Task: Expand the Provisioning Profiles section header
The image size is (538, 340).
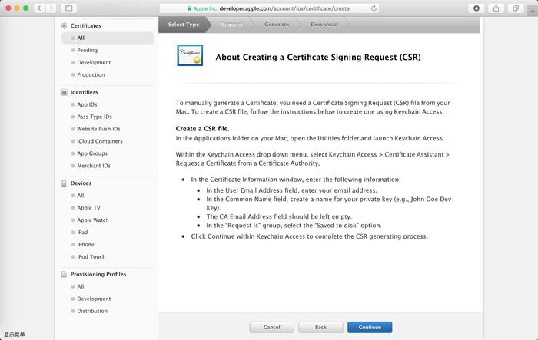Action: click(x=98, y=274)
